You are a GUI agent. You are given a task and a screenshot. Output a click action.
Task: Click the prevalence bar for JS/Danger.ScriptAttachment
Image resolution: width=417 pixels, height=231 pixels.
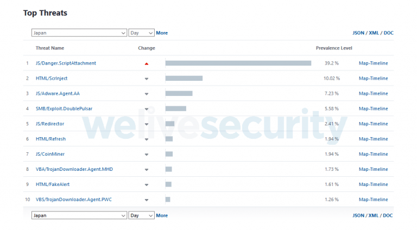point(238,63)
